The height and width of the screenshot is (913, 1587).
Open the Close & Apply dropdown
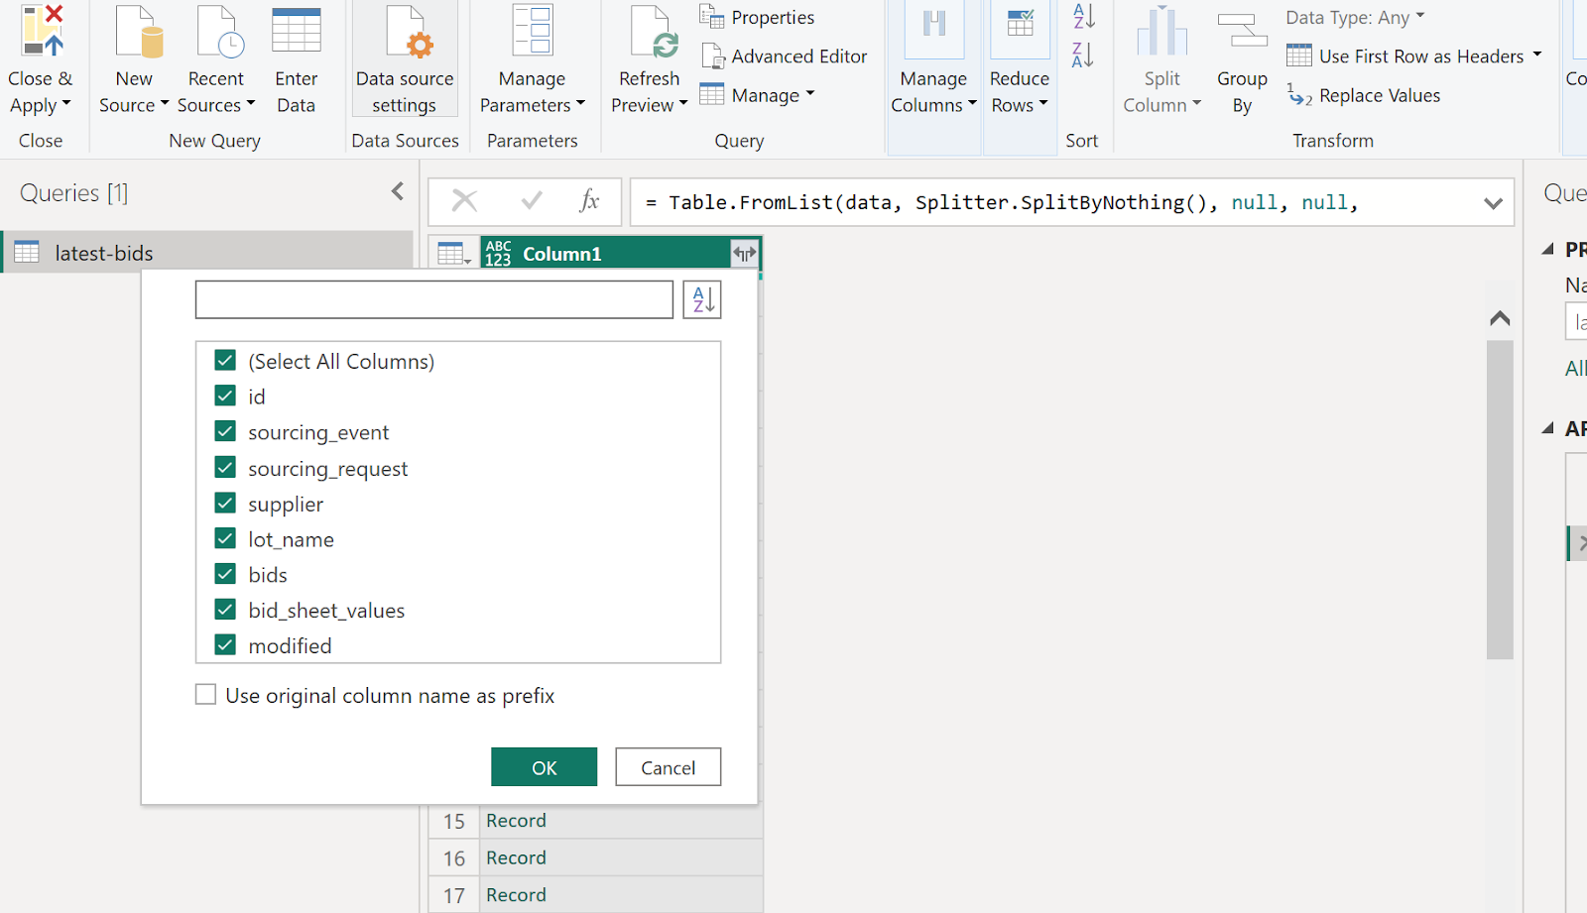[66, 103]
